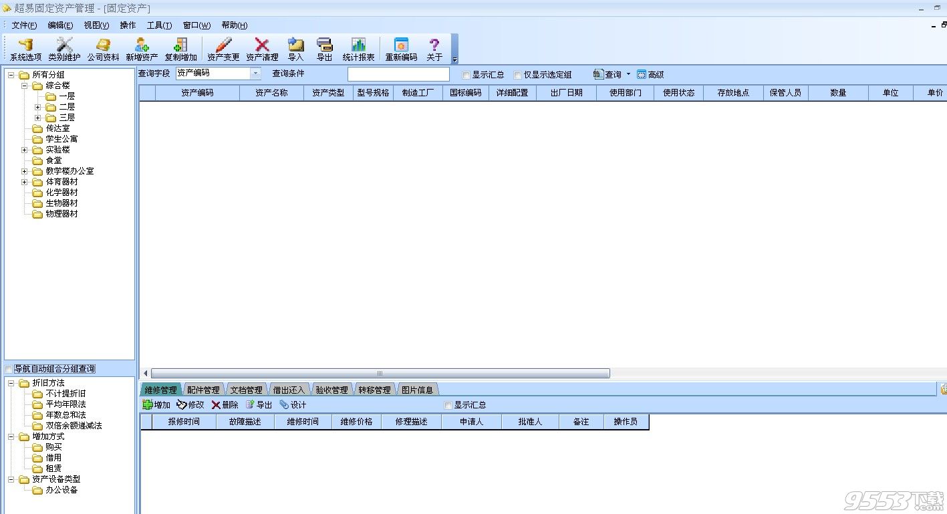Click 设计 design icon
947x514 pixels.
pyautogui.click(x=293, y=404)
